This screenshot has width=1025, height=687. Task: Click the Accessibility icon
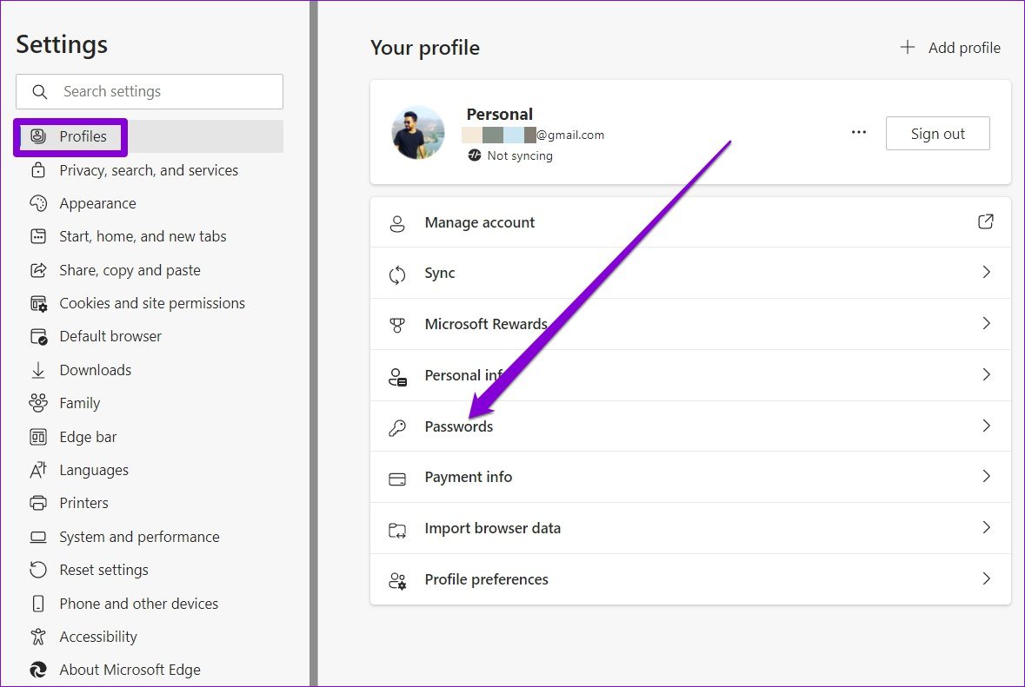click(38, 636)
